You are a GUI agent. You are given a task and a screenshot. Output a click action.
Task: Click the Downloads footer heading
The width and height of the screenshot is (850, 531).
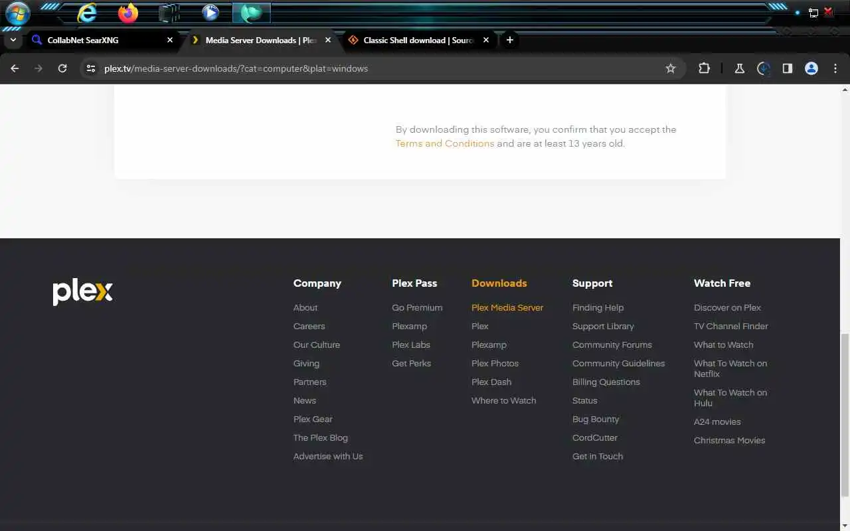coord(499,283)
